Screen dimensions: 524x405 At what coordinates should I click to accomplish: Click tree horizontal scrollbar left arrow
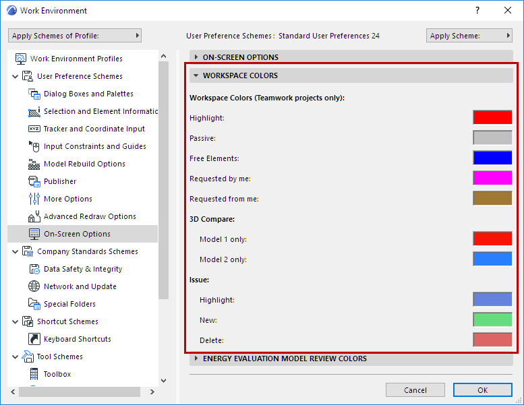(13, 392)
